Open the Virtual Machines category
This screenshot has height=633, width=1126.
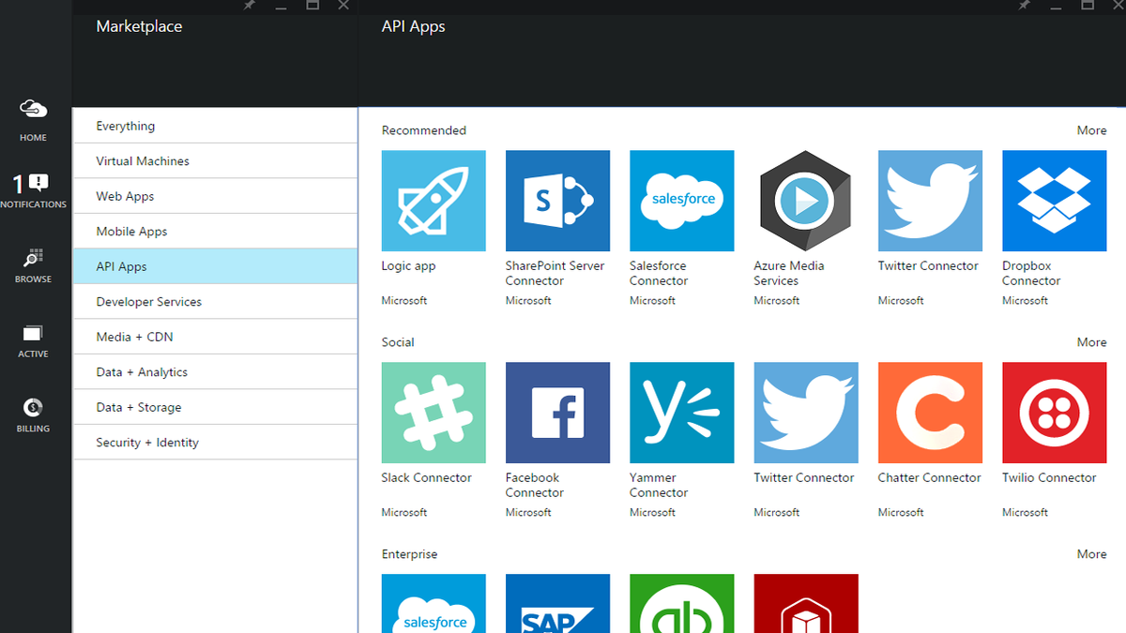point(215,161)
